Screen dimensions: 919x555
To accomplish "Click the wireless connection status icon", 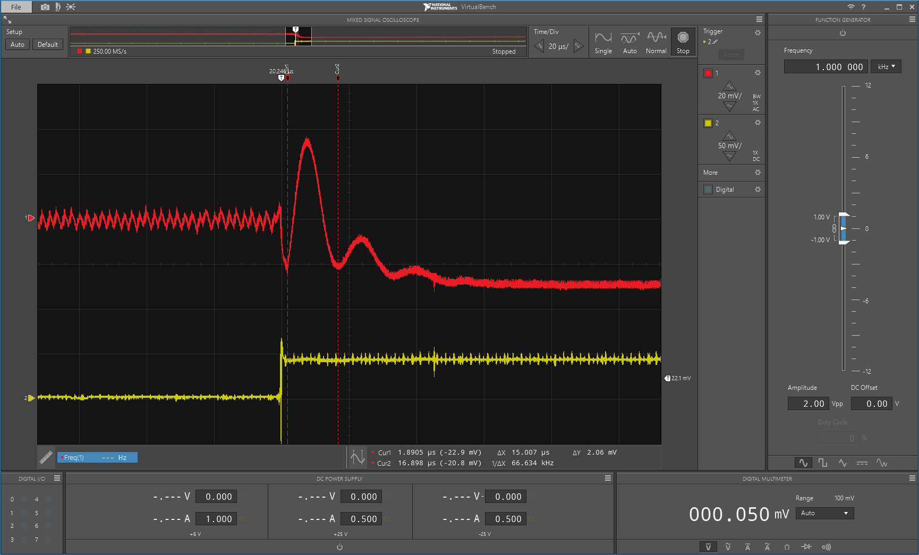I will coord(850,7).
